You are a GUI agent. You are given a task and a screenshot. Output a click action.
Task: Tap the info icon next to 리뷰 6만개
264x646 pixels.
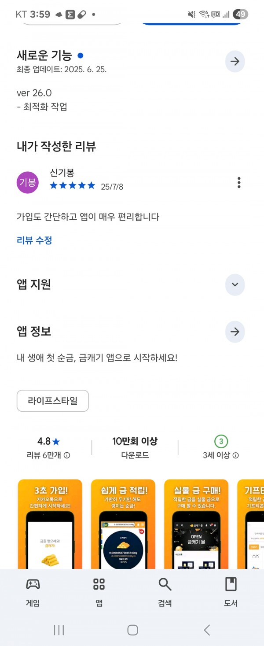[x=67, y=455]
